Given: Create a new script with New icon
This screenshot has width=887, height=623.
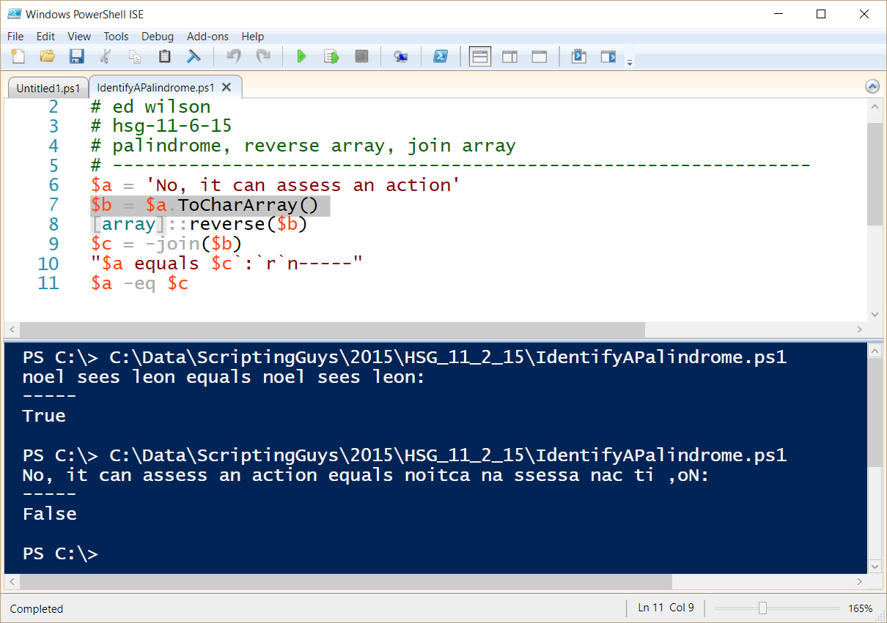Looking at the screenshot, I should (18, 56).
